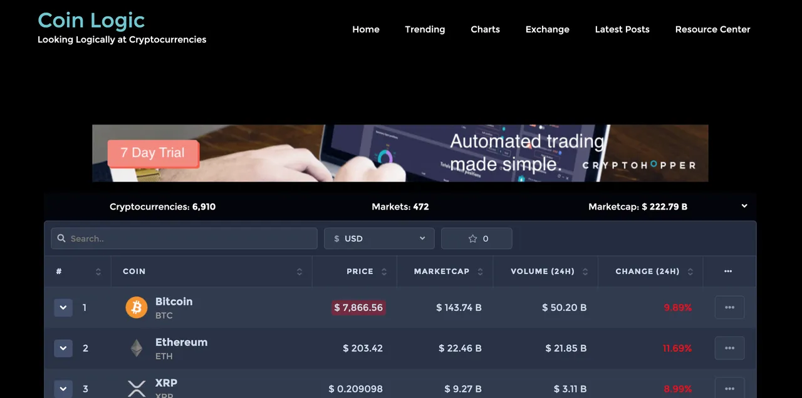Screen dimensions: 802x398
Task: Click Ethereum price $ 203.42
Action: click(363, 348)
